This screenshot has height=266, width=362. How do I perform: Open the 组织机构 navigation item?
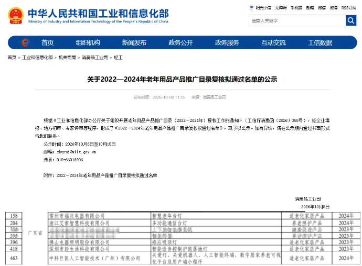88,42
